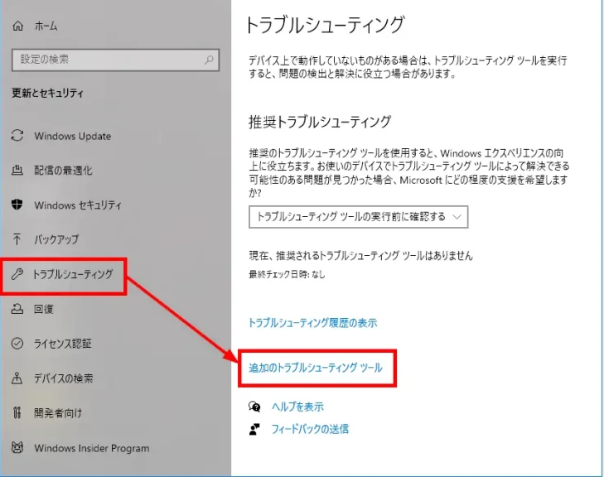Image resolution: width=604 pixels, height=477 pixels.
Task: Go to 配信の最適化 section
Action: click(63, 170)
